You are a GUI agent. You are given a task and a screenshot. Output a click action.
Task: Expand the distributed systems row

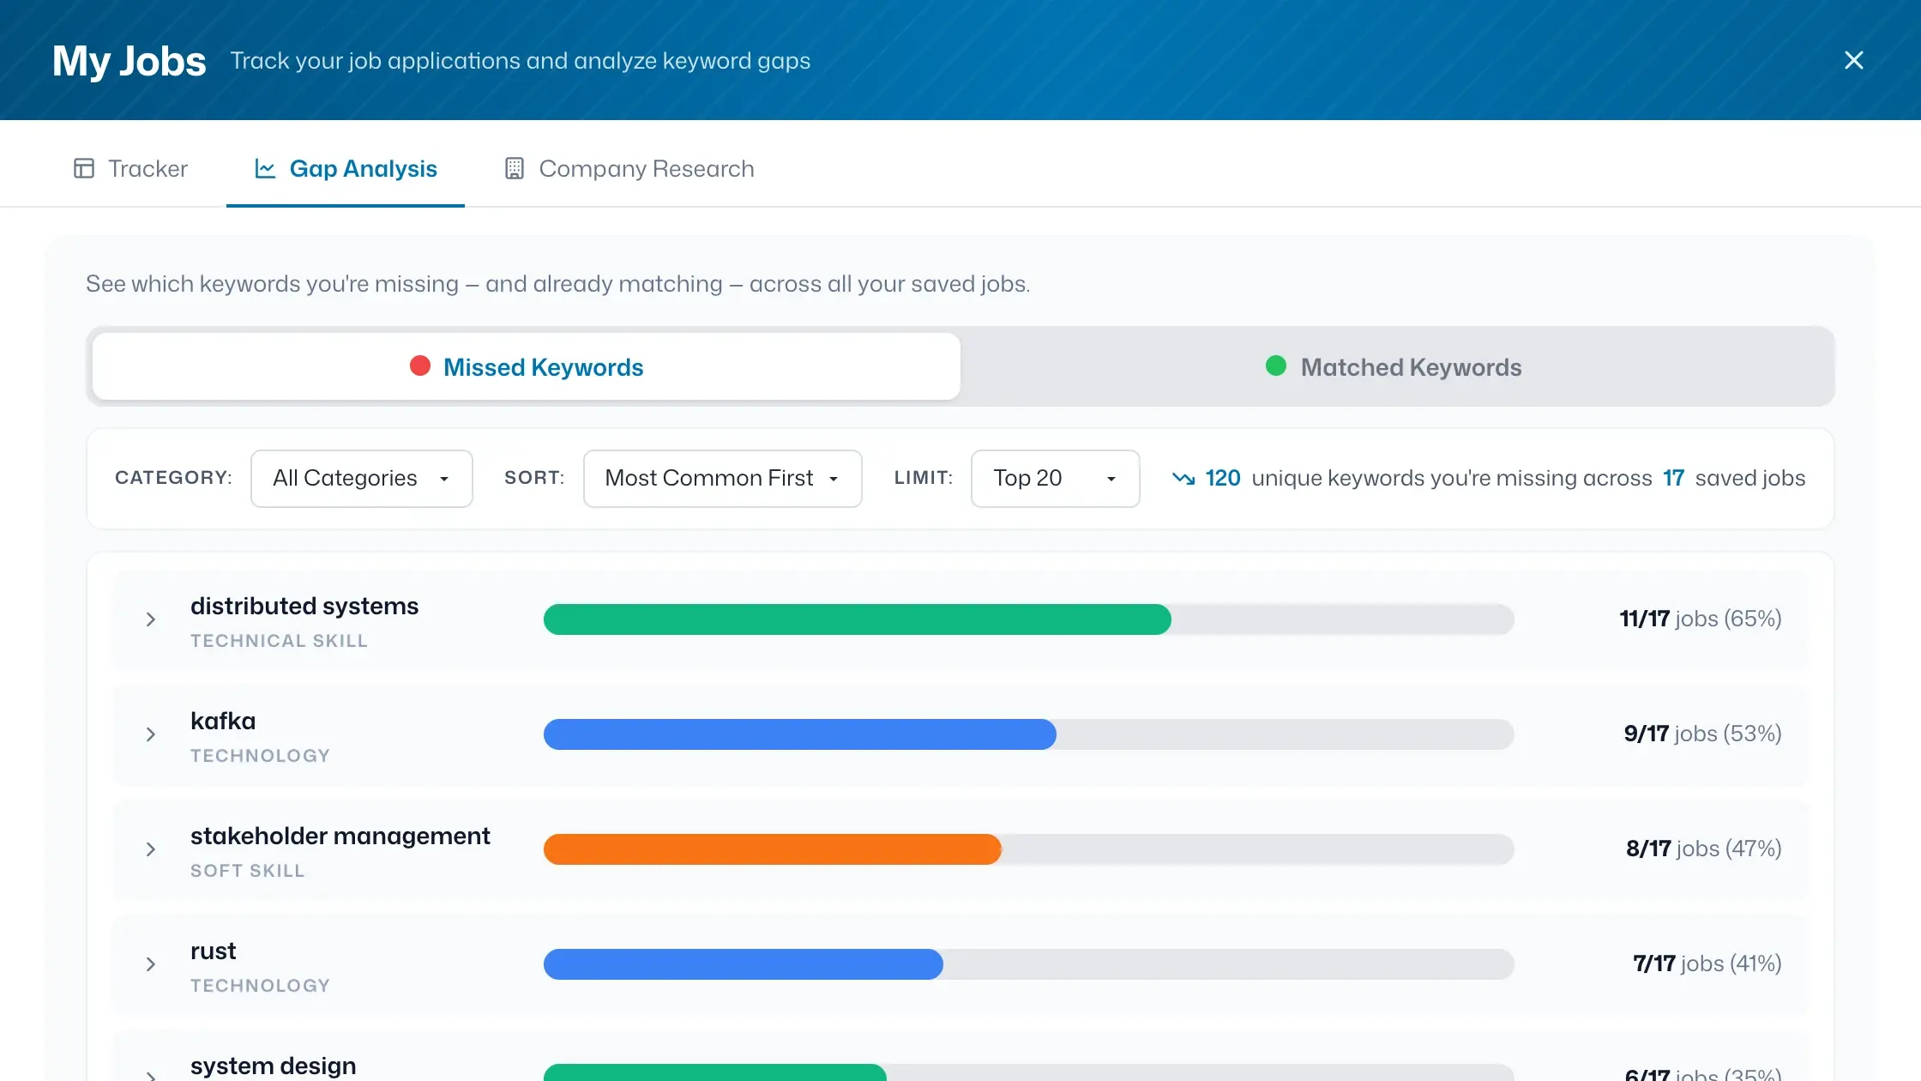pyautogui.click(x=151, y=619)
